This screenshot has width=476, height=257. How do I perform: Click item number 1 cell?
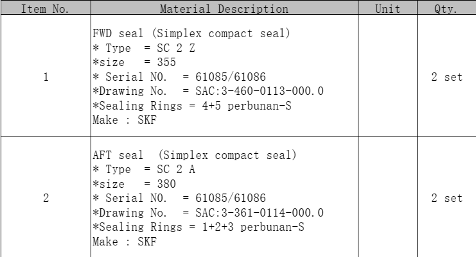[45, 76]
